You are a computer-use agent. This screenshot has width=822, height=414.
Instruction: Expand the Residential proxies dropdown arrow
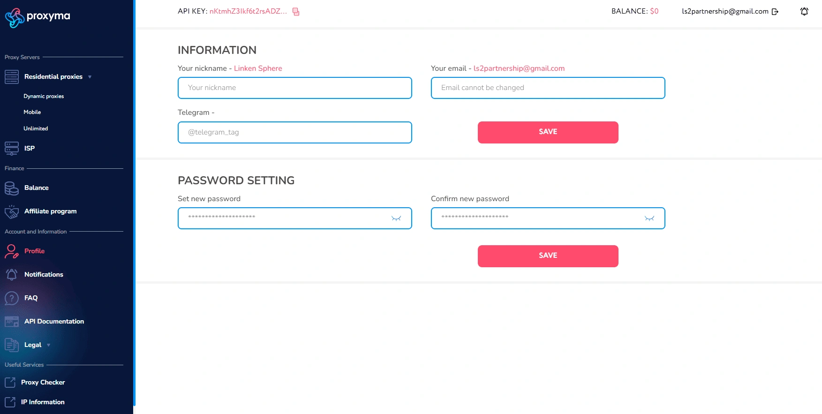click(90, 77)
